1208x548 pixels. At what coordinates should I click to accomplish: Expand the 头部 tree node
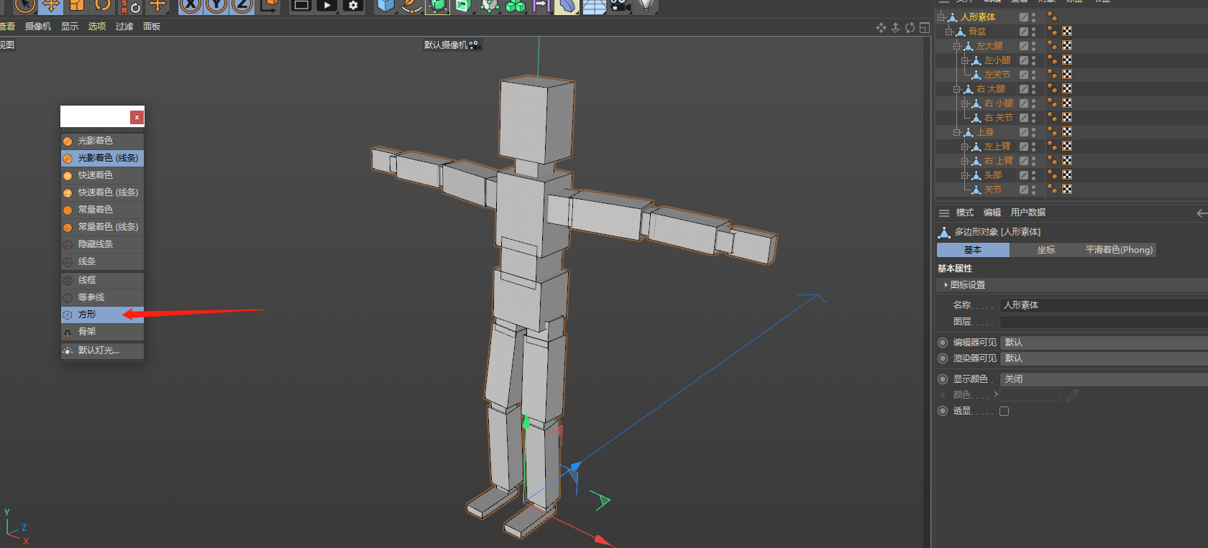click(x=964, y=175)
